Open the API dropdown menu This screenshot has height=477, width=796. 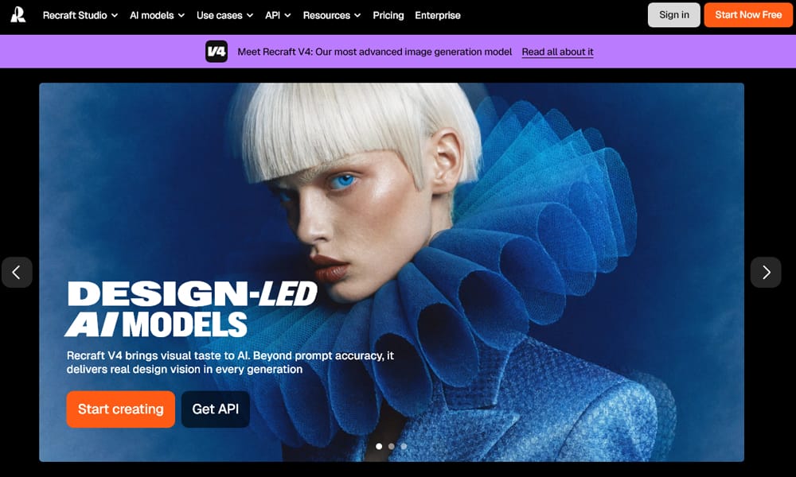[x=278, y=15]
